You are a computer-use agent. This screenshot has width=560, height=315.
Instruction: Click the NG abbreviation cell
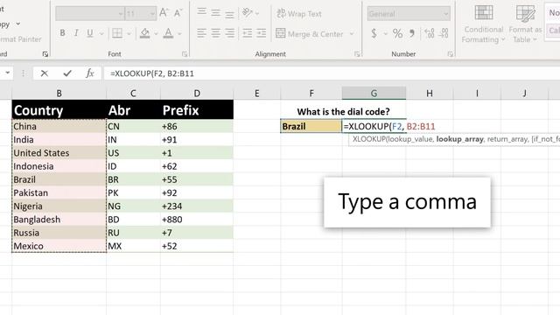pos(133,206)
